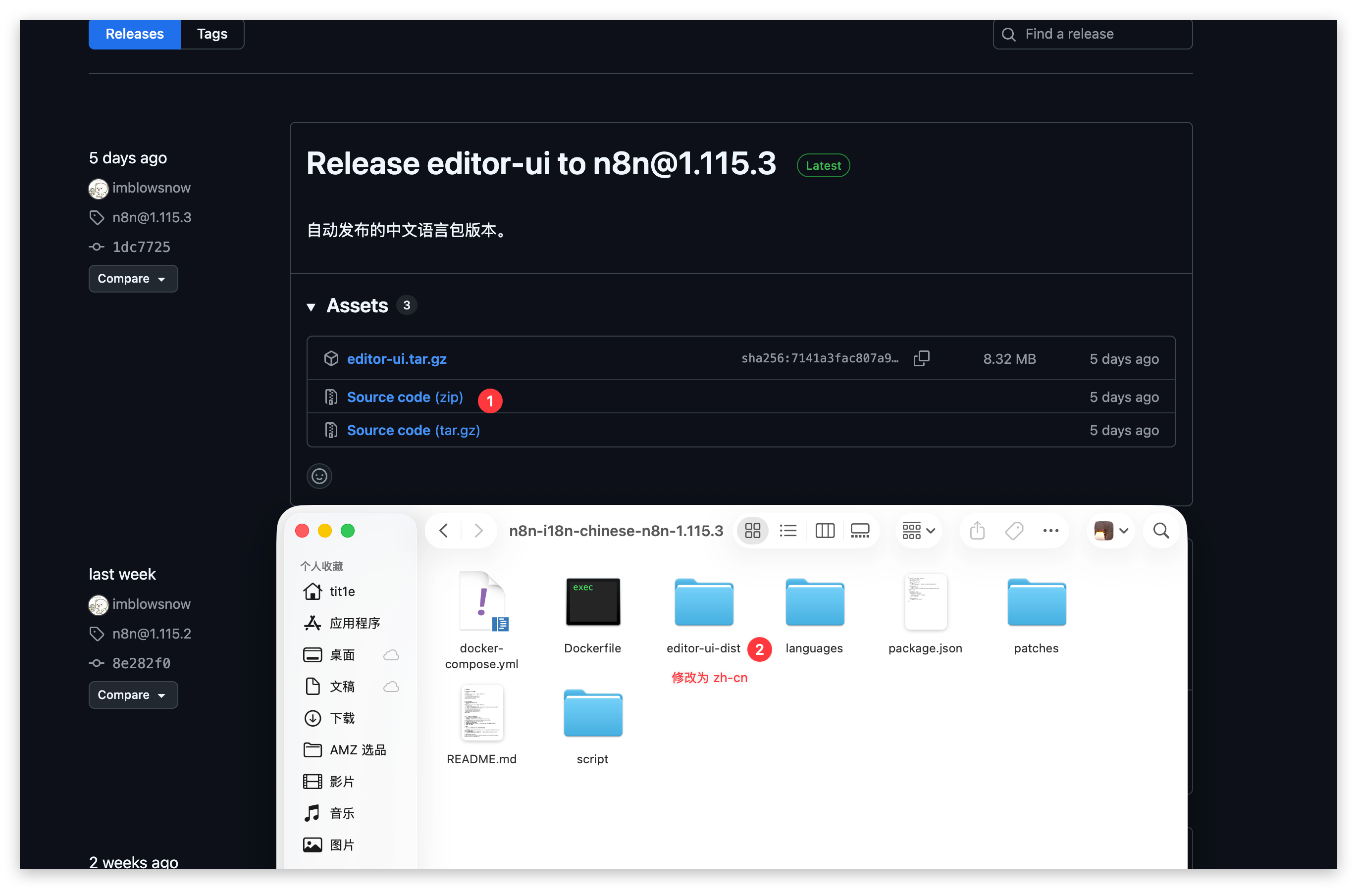Screen dimensions: 1357x889
Task: Open Finder search magnifier
Action: [x=1161, y=531]
